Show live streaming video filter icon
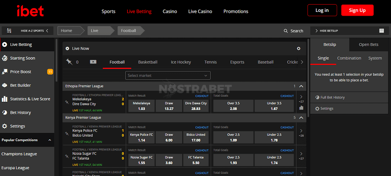The height and width of the screenshot is (176, 391). pos(93,62)
